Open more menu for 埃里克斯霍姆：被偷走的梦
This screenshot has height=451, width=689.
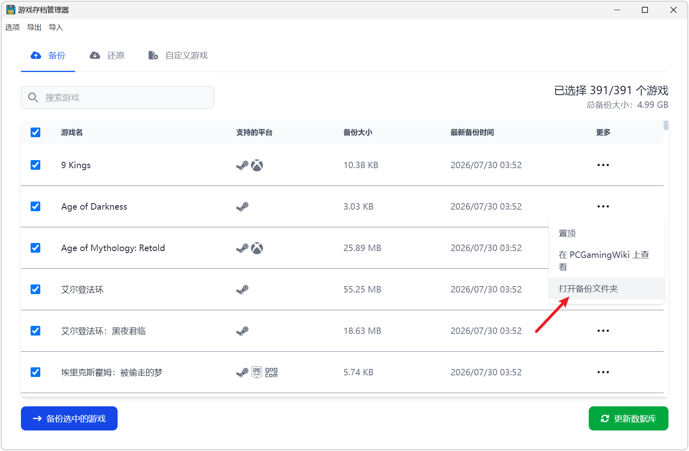click(x=603, y=372)
